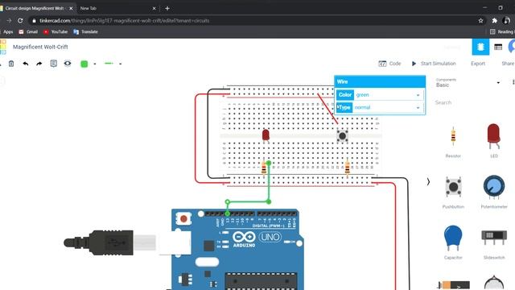Image resolution: width=515 pixels, height=290 pixels.
Task: Select the Potentiometer component
Action: click(494, 192)
